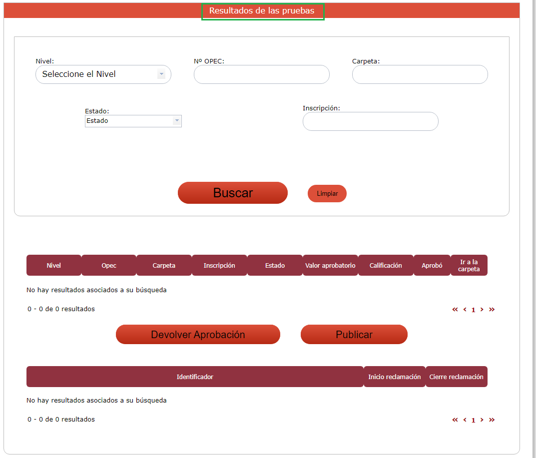Image resolution: width=536 pixels, height=458 pixels.
Task: Sort by Calificación column header
Action: click(x=386, y=266)
